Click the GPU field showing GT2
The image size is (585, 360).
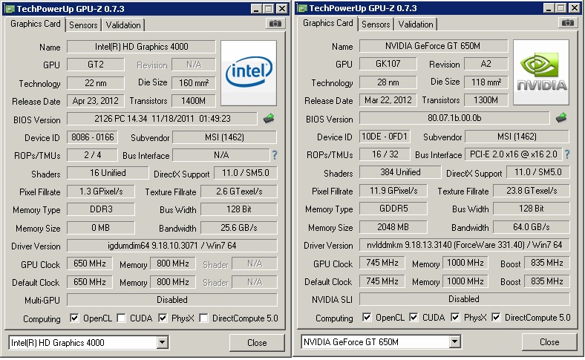pos(96,65)
